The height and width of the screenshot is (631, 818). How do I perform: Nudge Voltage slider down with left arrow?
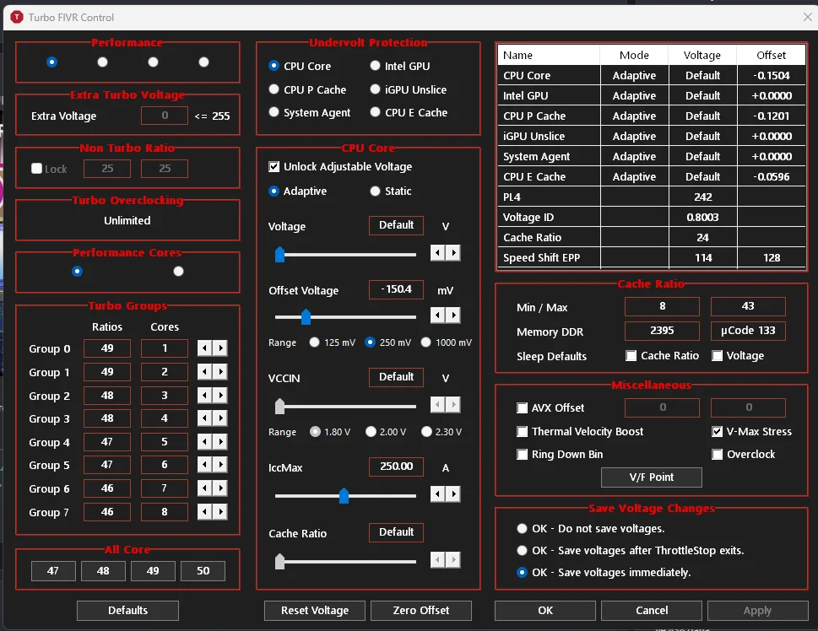[x=437, y=253]
